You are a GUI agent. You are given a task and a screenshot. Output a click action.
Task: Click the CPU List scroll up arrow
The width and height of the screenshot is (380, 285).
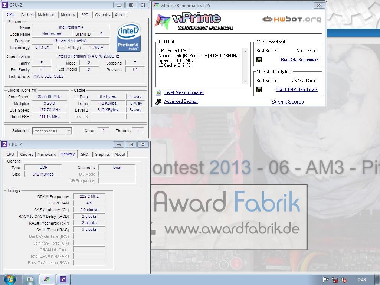(245, 52)
